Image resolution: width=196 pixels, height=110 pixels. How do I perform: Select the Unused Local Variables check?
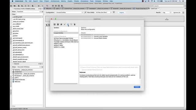tap(94, 37)
